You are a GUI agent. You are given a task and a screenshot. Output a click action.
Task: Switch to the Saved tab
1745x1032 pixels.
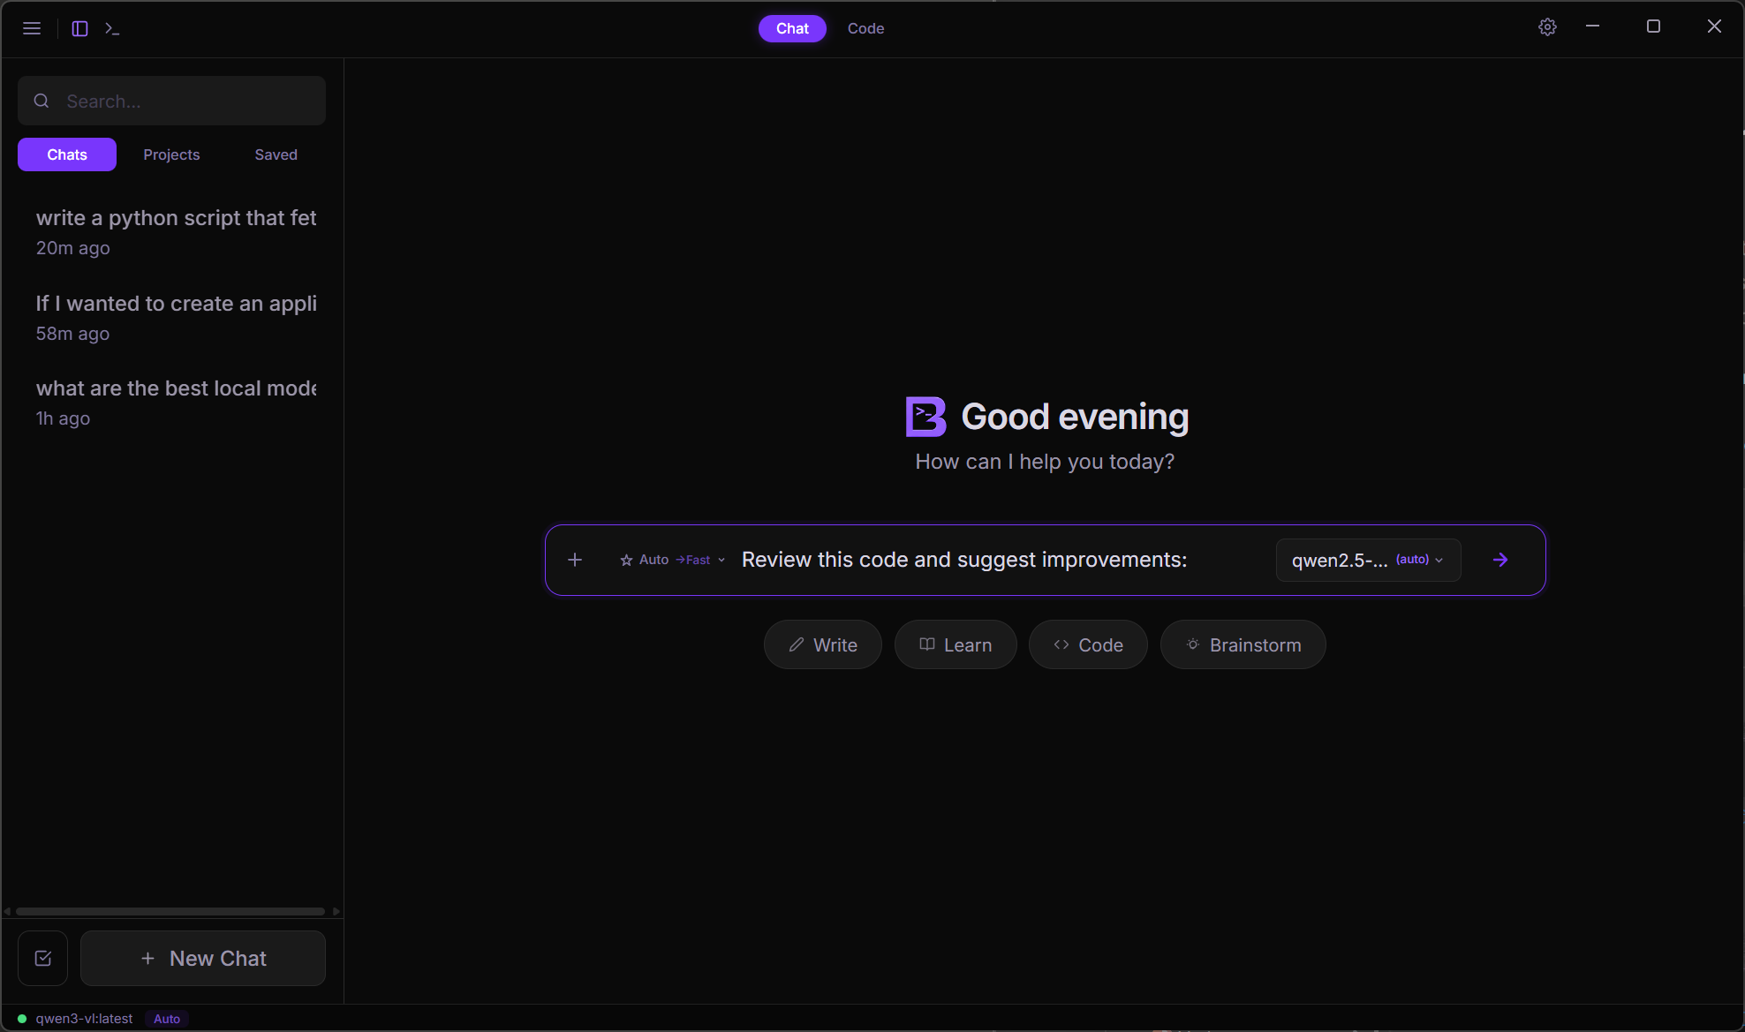click(276, 154)
